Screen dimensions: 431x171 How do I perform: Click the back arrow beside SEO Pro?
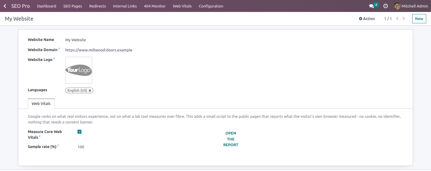pyautogui.click(x=5, y=6)
